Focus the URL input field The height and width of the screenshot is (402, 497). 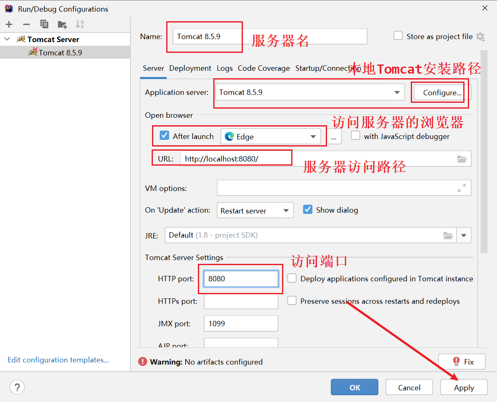click(x=326, y=159)
